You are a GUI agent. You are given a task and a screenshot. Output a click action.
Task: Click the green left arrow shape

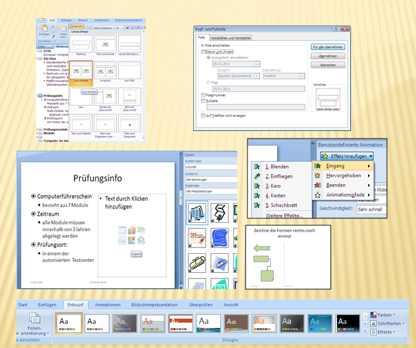[262, 248]
